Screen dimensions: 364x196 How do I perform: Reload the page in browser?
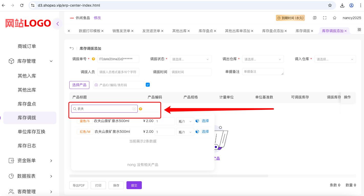(22, 5)
